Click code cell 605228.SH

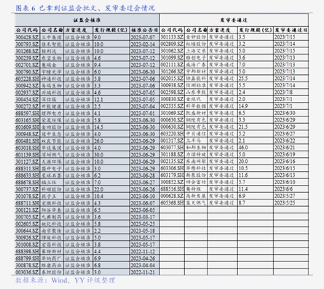[27, 79]
